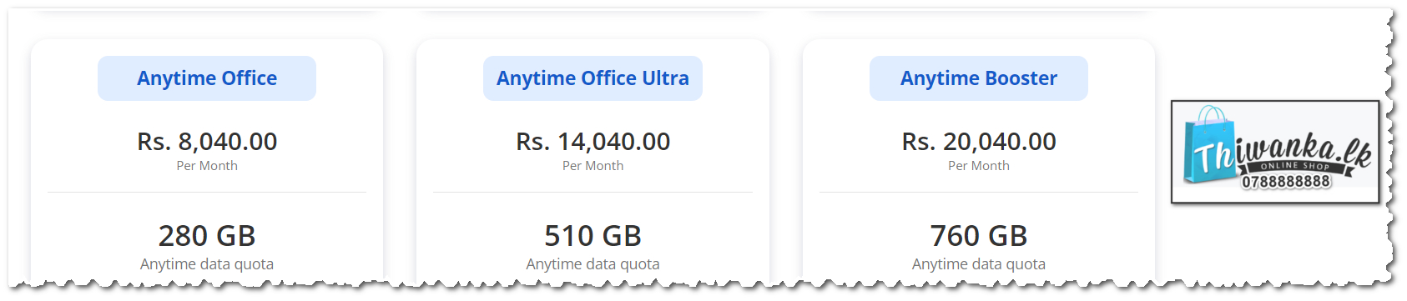Click Anytime data quota under 510 GB
1407x301 pixels.
[593, 264]
